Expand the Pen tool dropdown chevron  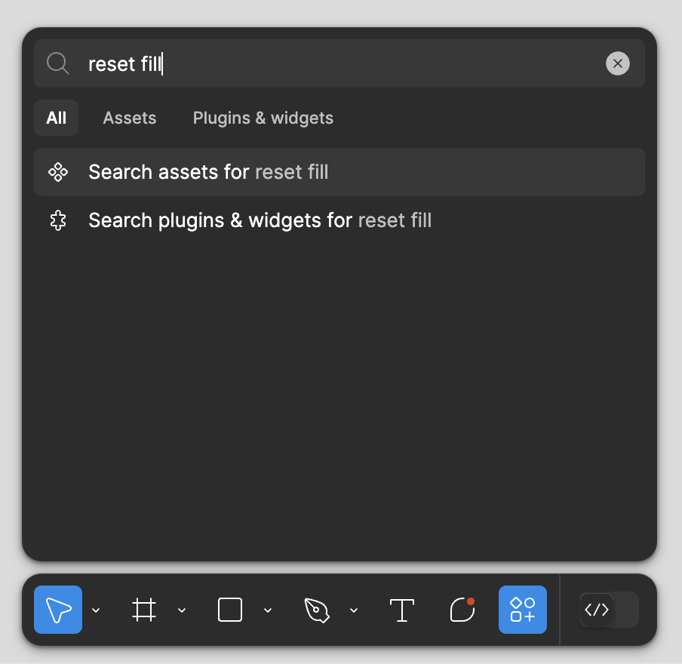[x=354, y=610]
